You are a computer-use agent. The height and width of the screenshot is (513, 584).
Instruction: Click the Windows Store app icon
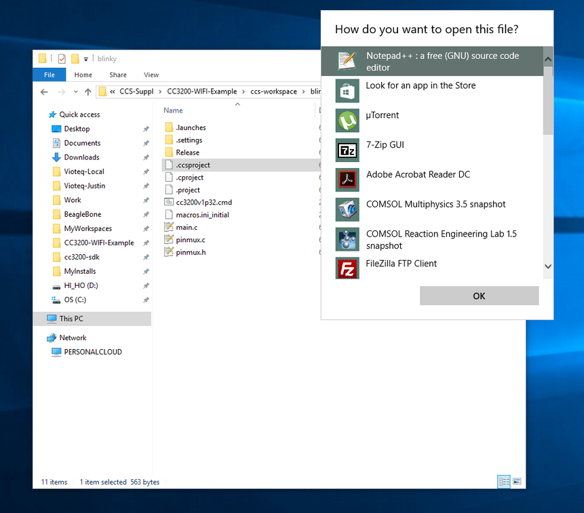click(347, 91)
